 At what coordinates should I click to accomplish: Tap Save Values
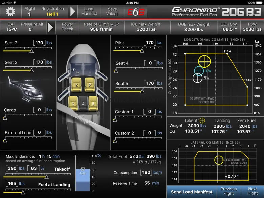point(112,12)
